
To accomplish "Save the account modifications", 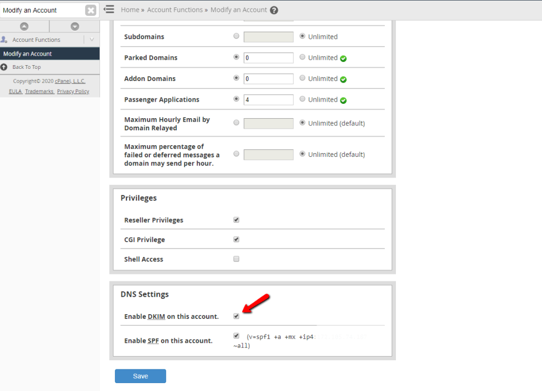I will 140,376.
